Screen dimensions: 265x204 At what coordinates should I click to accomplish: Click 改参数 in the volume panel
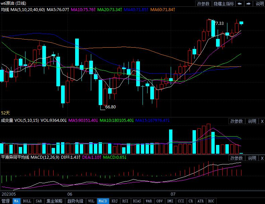coord(236,121)
